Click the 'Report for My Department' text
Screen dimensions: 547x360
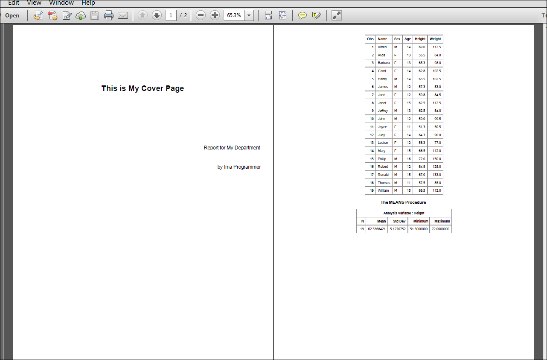pos(232,148)
